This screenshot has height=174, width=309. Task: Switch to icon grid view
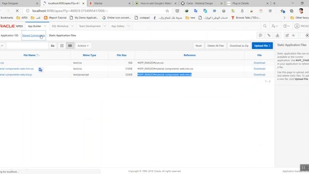pos(62,45)
